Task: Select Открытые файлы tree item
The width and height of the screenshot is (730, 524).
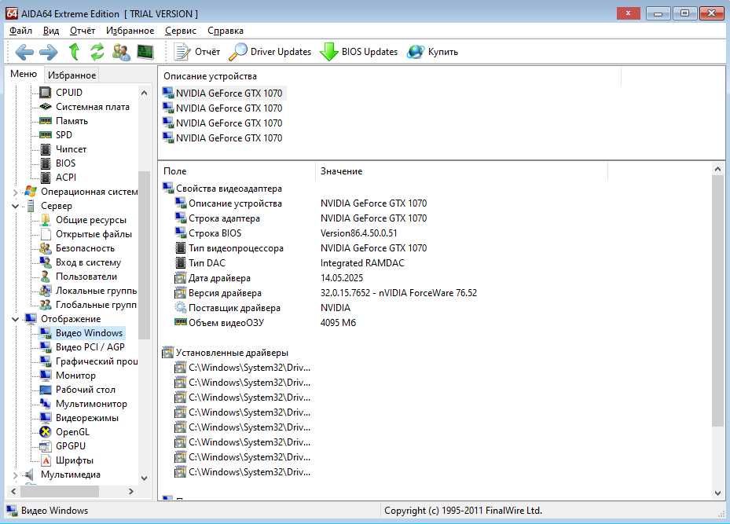Action: 94,234
